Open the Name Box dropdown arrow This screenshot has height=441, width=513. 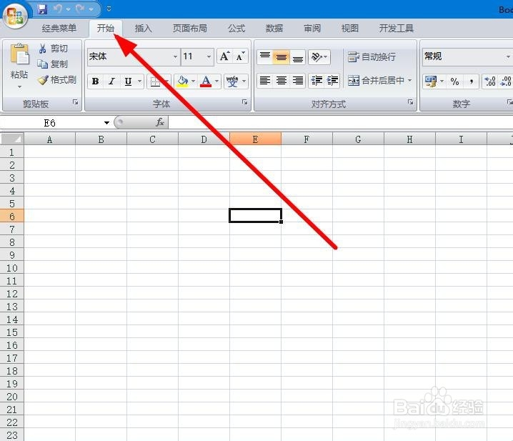tap(106, 123)
